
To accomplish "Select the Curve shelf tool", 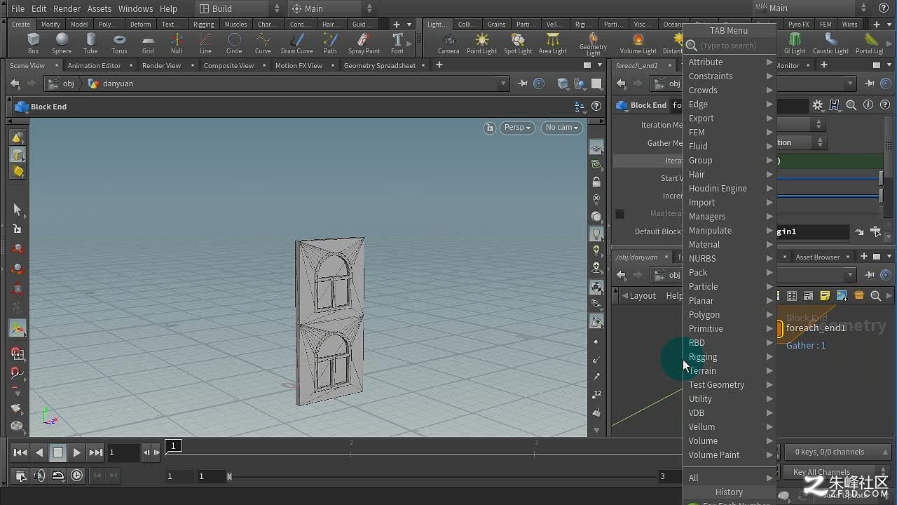I will pyautogui.click(x=263, y=43).
